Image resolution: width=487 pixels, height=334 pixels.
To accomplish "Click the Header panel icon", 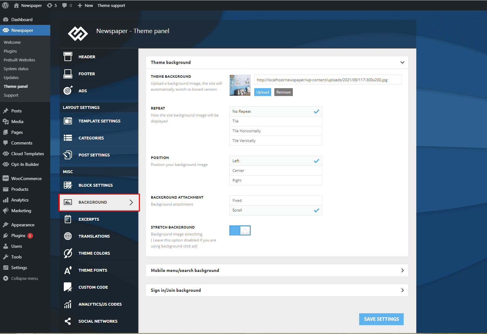I will 68,57.
